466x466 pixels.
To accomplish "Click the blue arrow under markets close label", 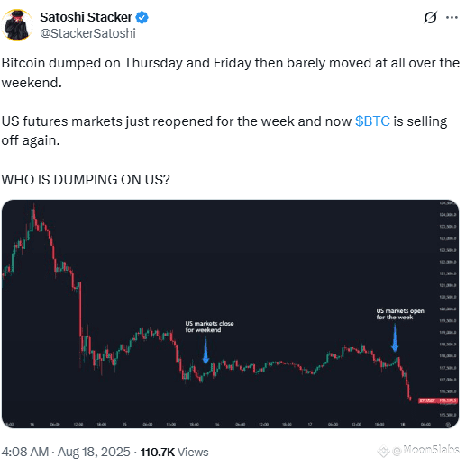I will tap(206, 350).
